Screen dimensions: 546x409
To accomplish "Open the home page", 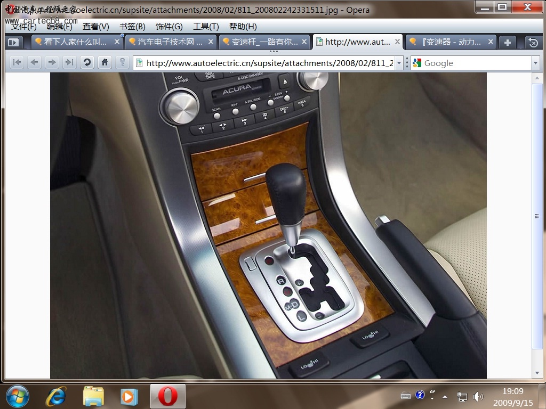I will [x=105, y=63].
